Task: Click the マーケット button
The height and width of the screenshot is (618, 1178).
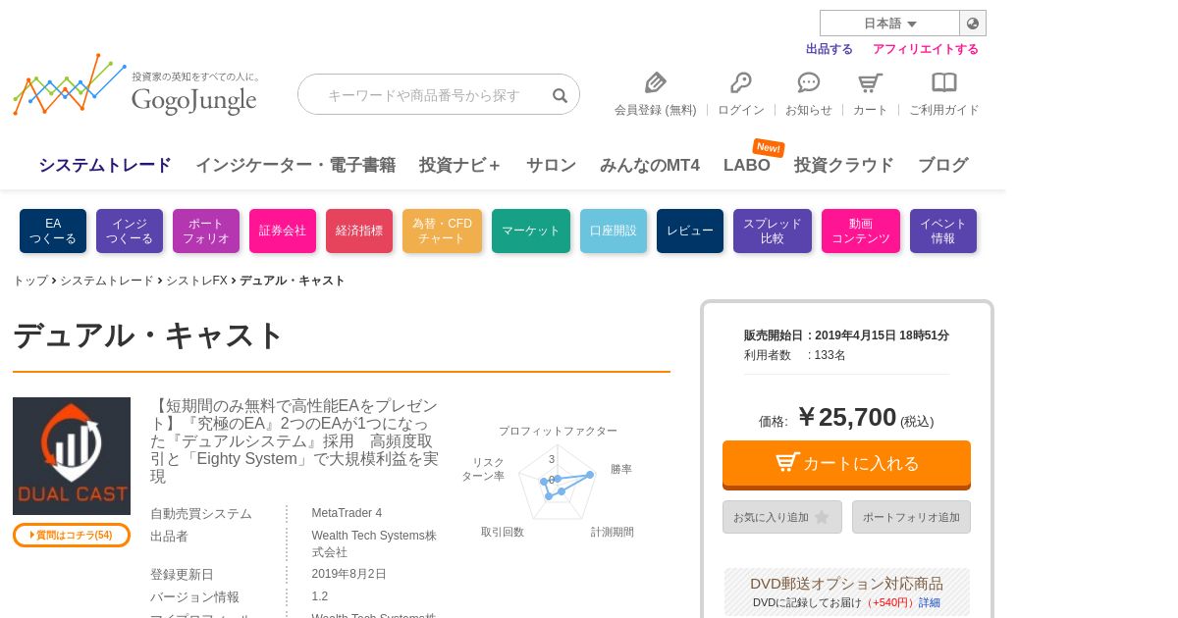Action: pyautogui.click(x=531, y=231)
